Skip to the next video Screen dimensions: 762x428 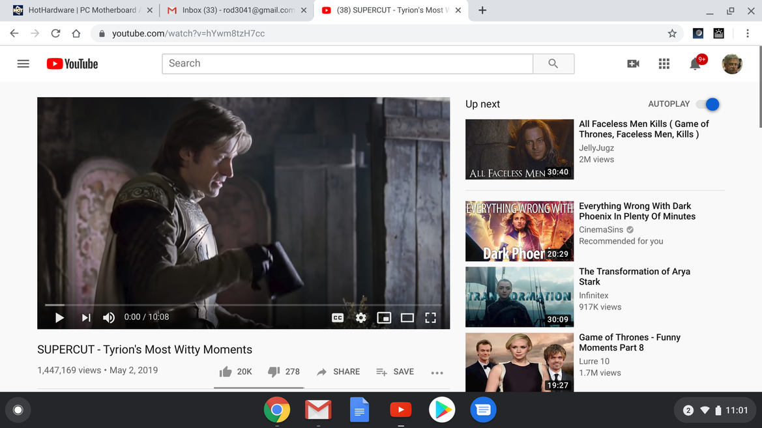pyautogui.click(x=86, y=318)
